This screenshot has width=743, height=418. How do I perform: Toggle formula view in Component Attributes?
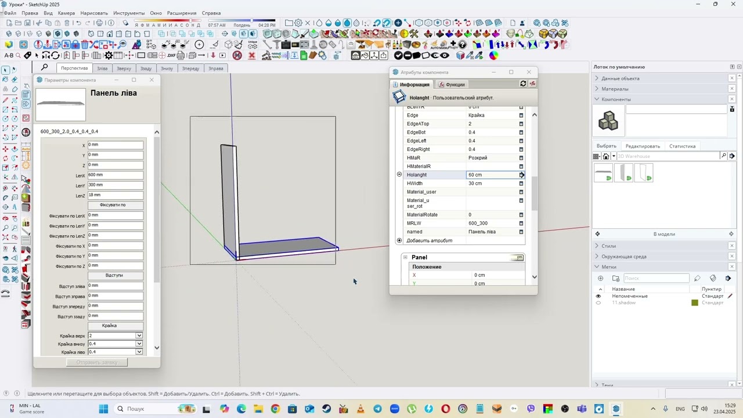[x=532, y=84]
